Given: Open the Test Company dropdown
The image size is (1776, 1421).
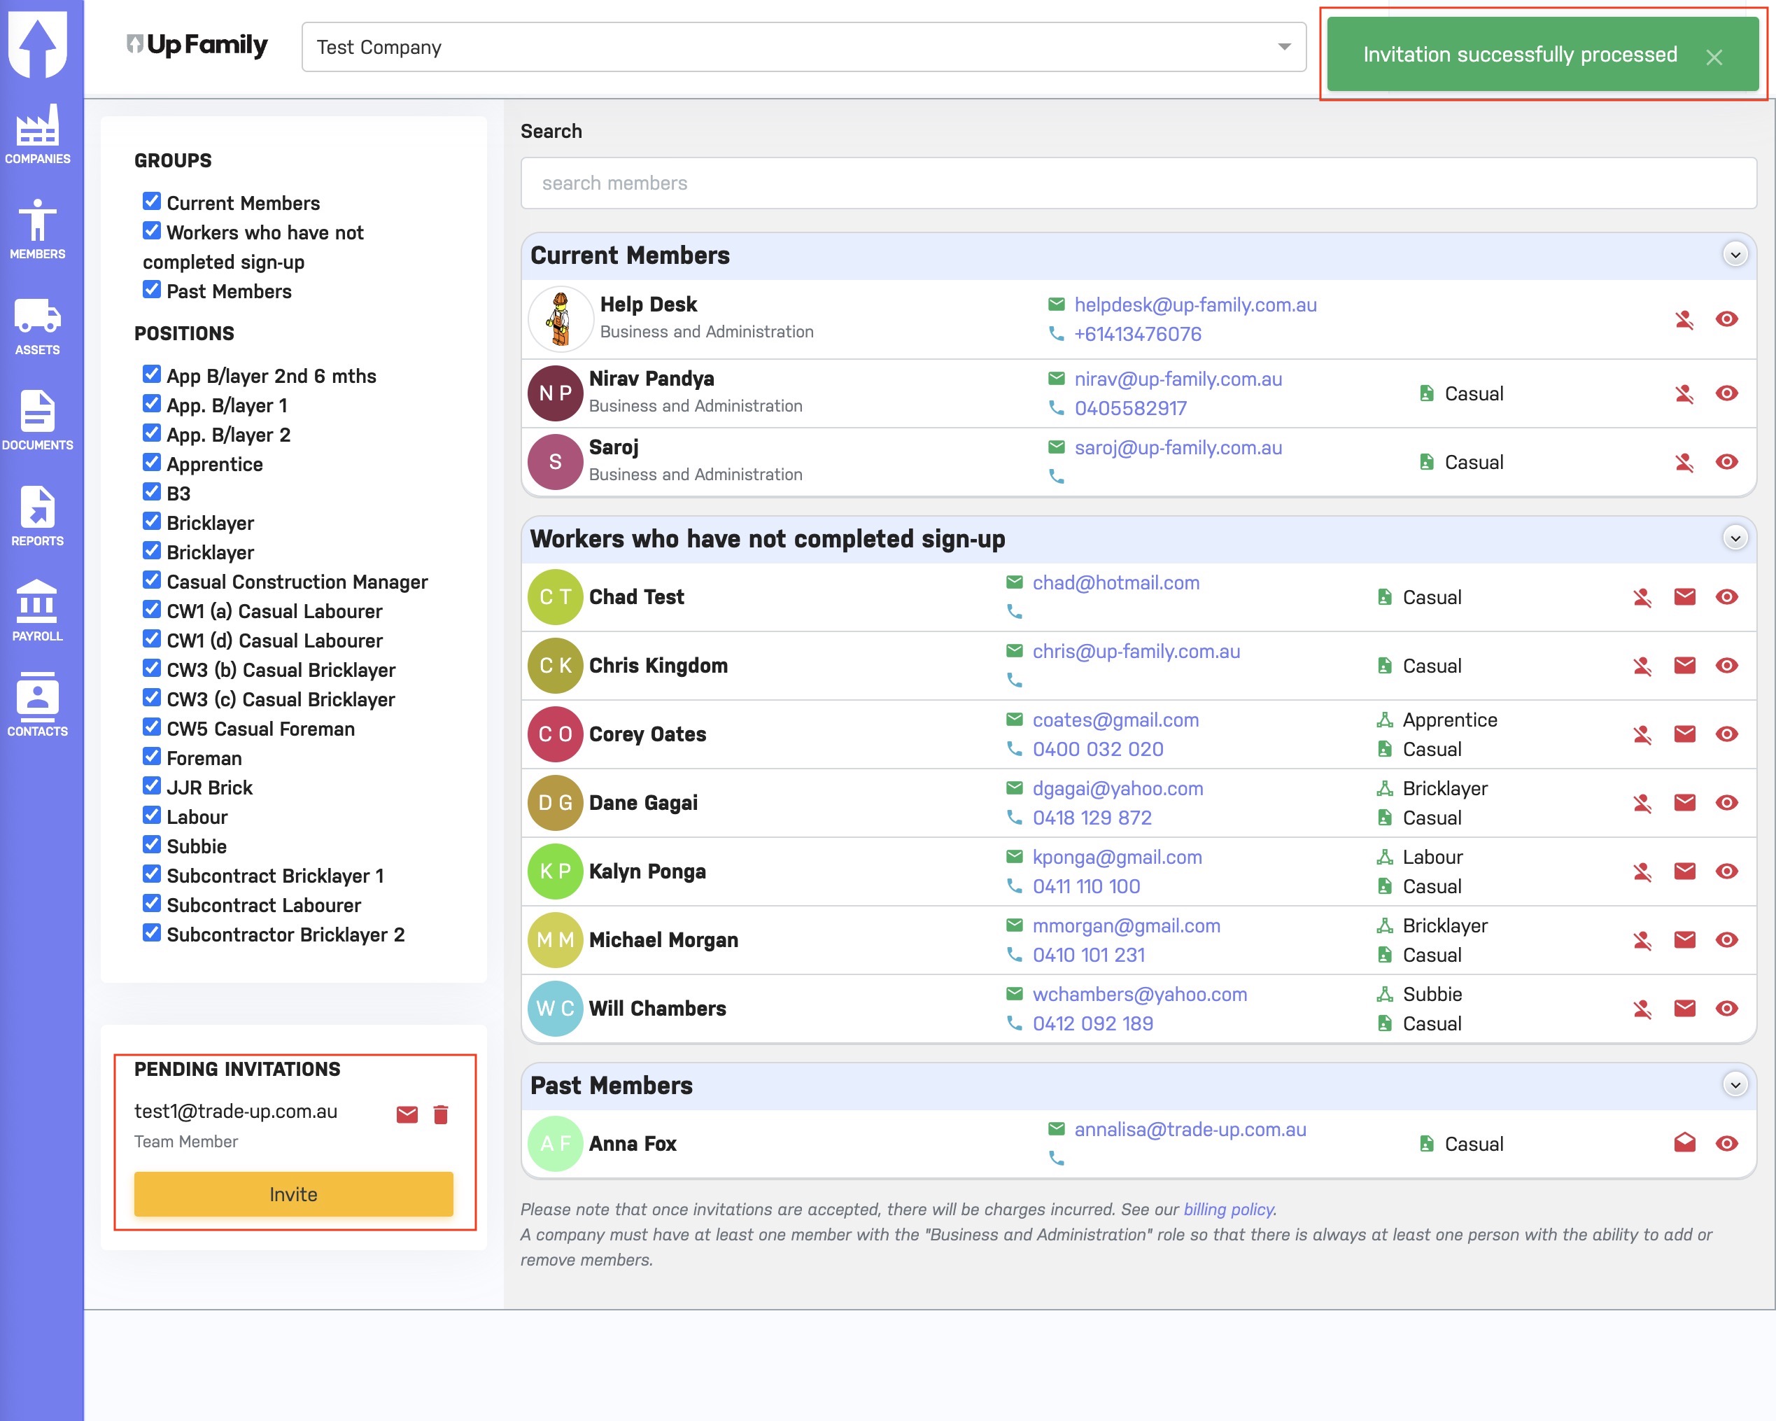Looking at the screenshot, I should pyautogui.click(x=803, y=47).
